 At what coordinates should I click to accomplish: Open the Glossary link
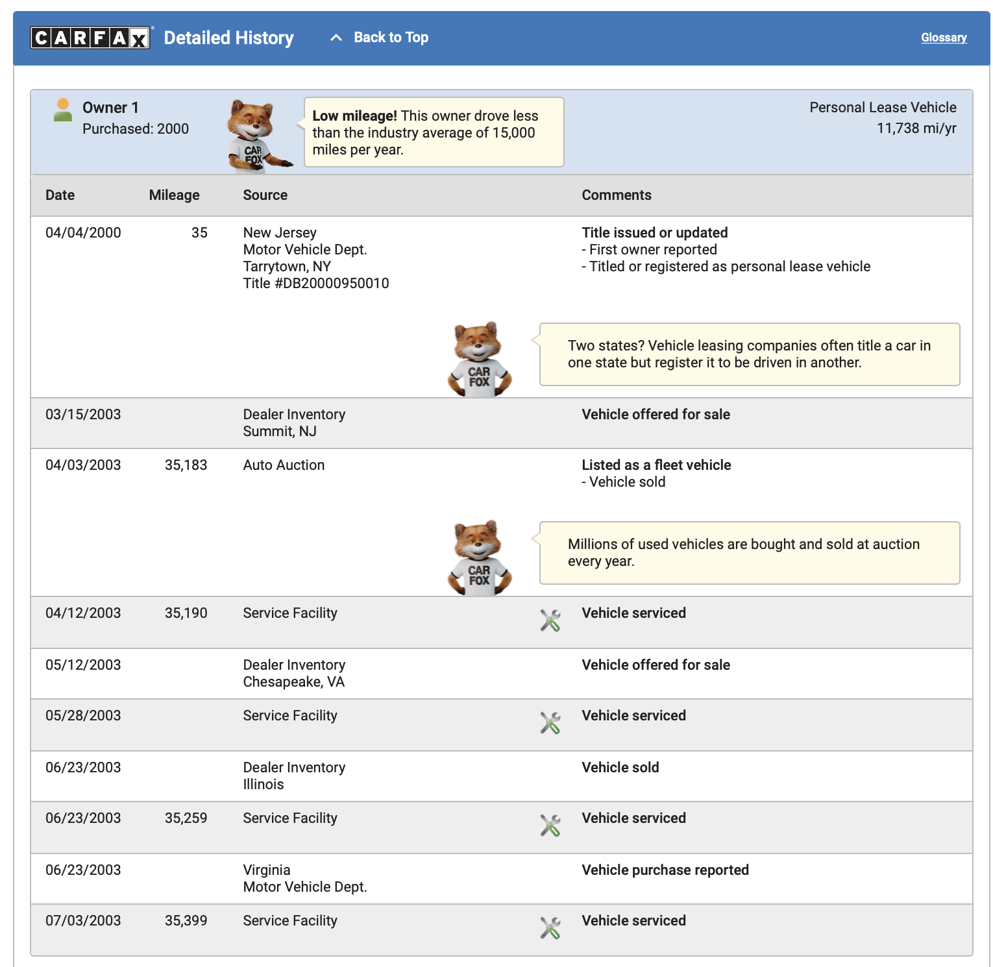(x=944, y=38)
